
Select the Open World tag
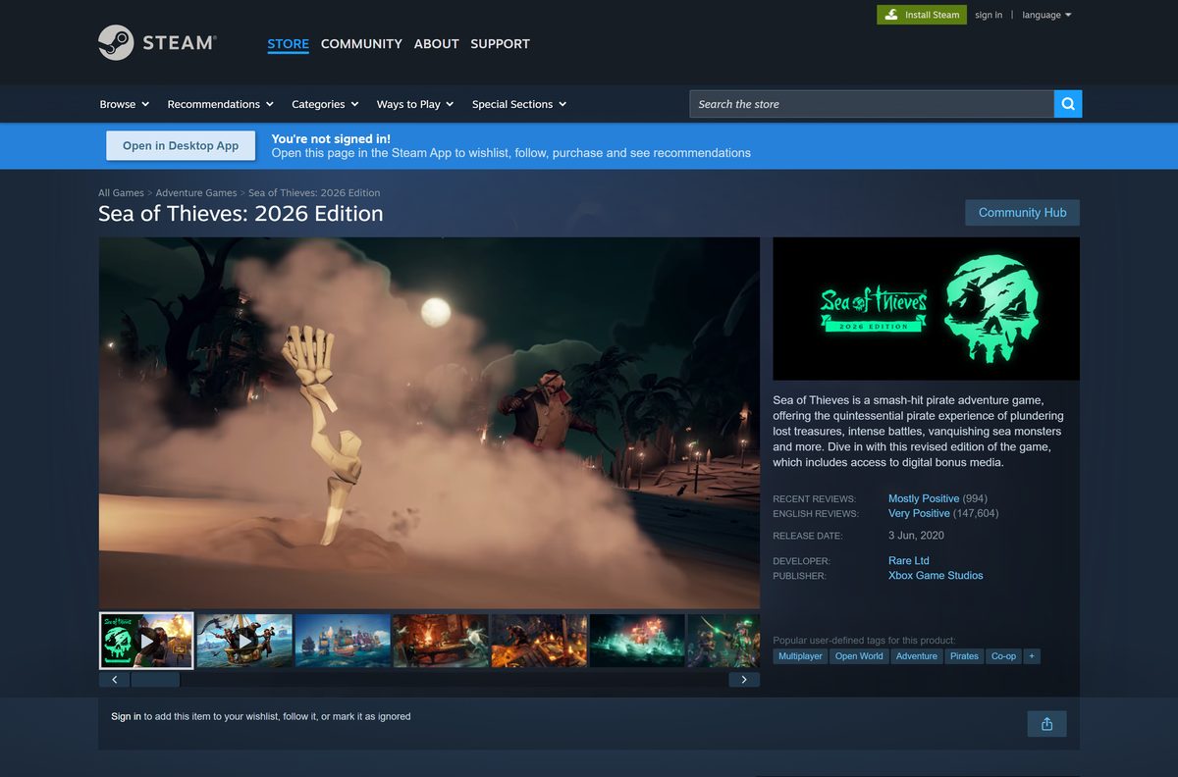pyautogui.click(x=859, y=656)
